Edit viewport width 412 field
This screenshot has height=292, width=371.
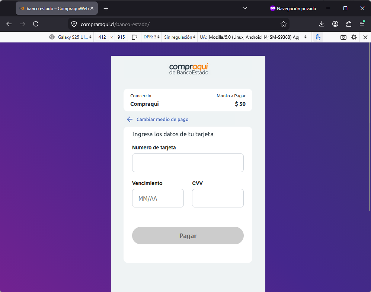pos(102,37)
